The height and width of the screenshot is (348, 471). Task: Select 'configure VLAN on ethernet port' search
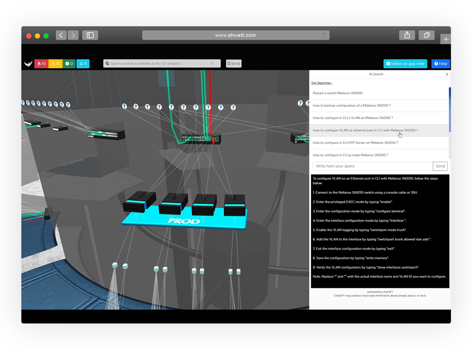click(x=379, y=130)
